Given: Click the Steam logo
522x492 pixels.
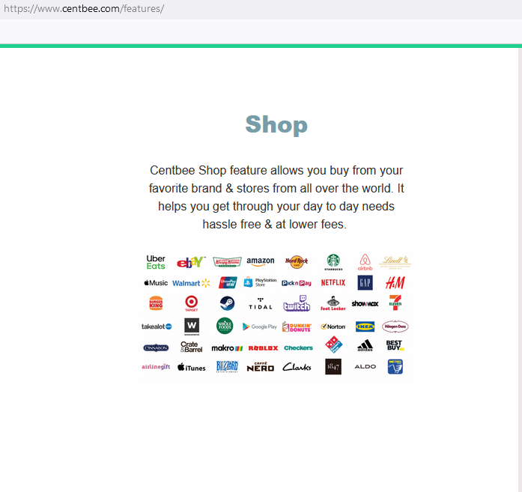Looking at the screenshot, I should click(x=227, y=303).
